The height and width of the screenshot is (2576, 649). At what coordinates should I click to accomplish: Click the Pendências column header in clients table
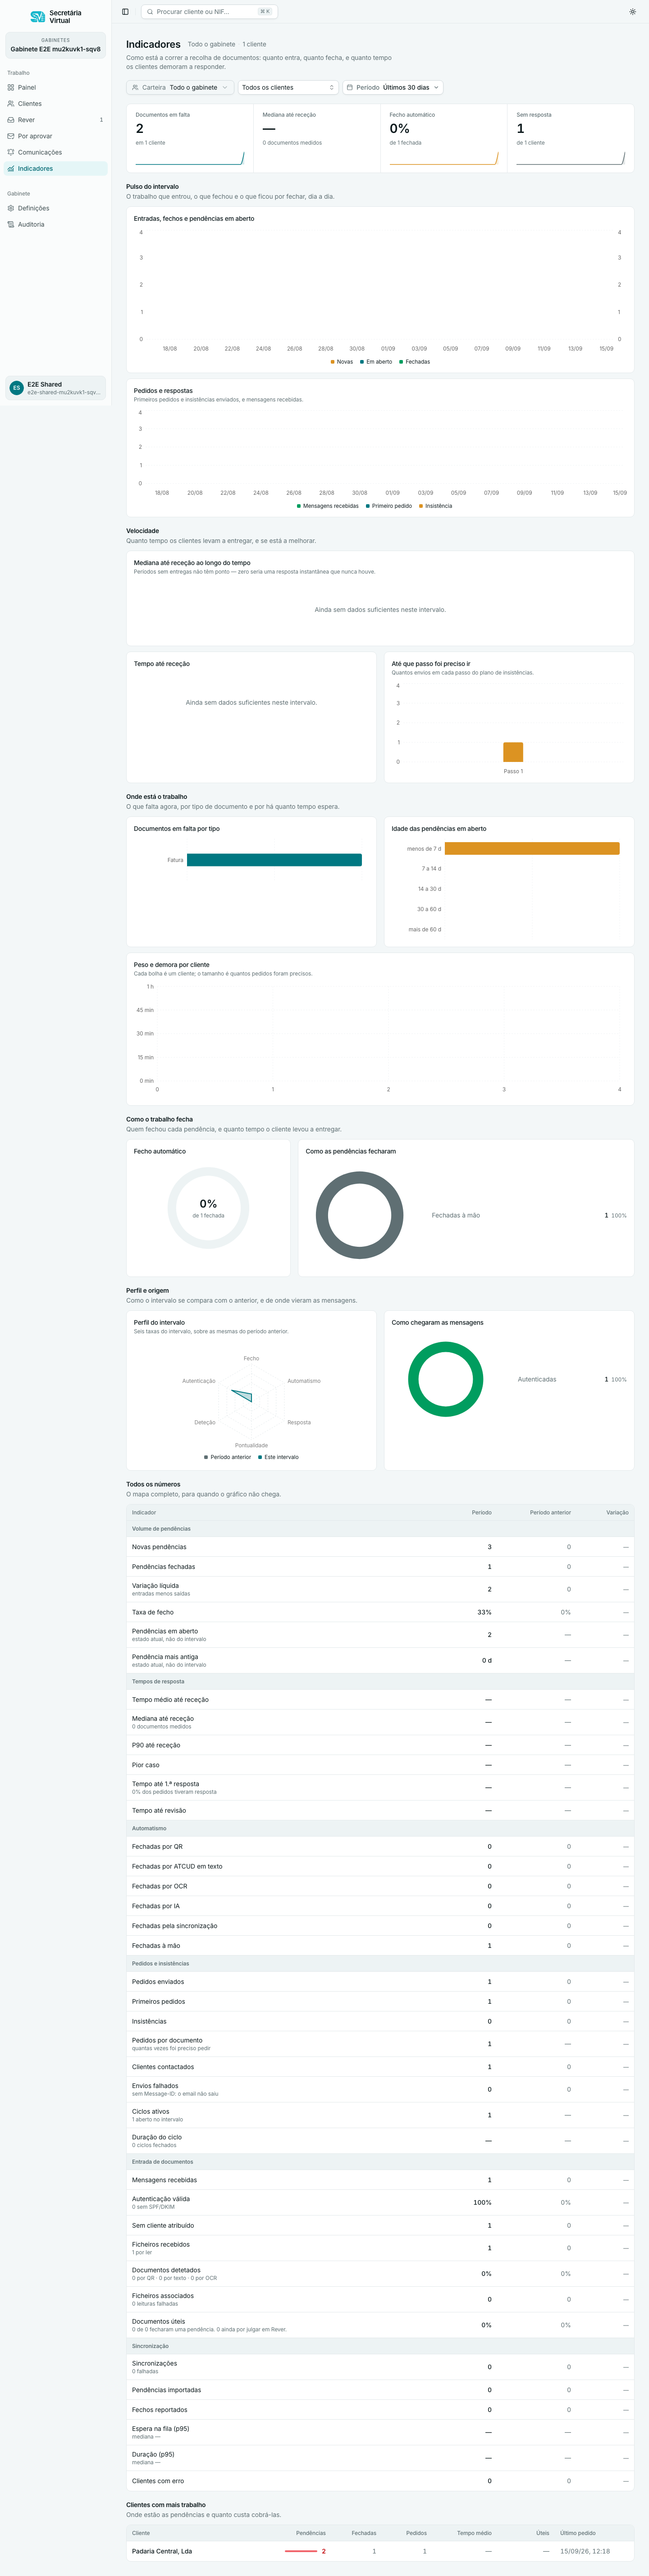tap(311, 2533)
